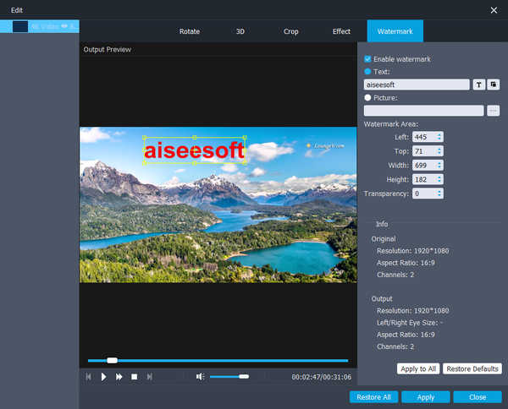The width and height of the screenshot is (508, 409).
Task: Click the Output info heading
Action: click(382, 299)
